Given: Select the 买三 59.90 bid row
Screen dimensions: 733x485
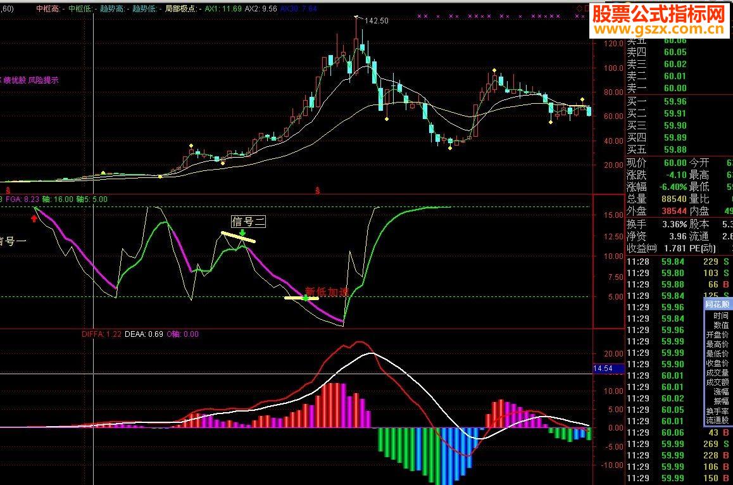Looking at the screenshot, I should [657, 125].
